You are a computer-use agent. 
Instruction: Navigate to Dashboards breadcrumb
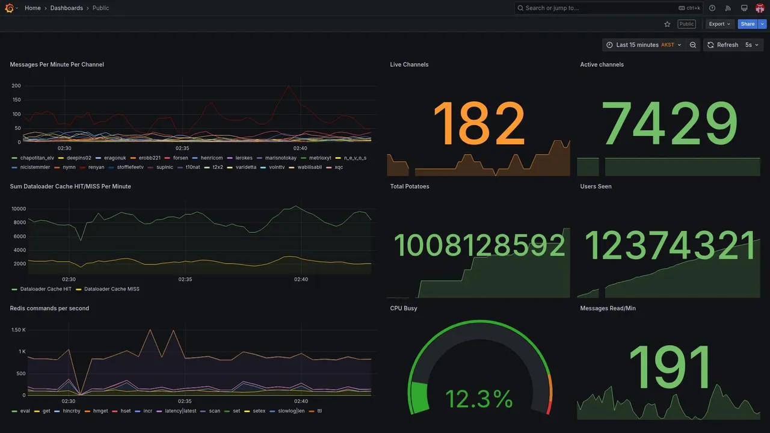[x=67, y=8]
